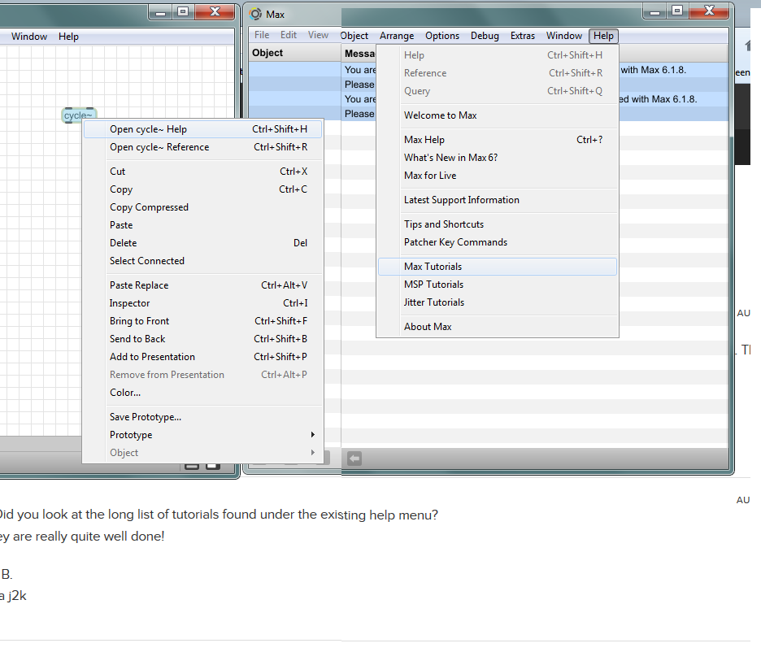Open the Debug menu dropdown
Viewport: 761px width, 665px height.
click(485, 36)
